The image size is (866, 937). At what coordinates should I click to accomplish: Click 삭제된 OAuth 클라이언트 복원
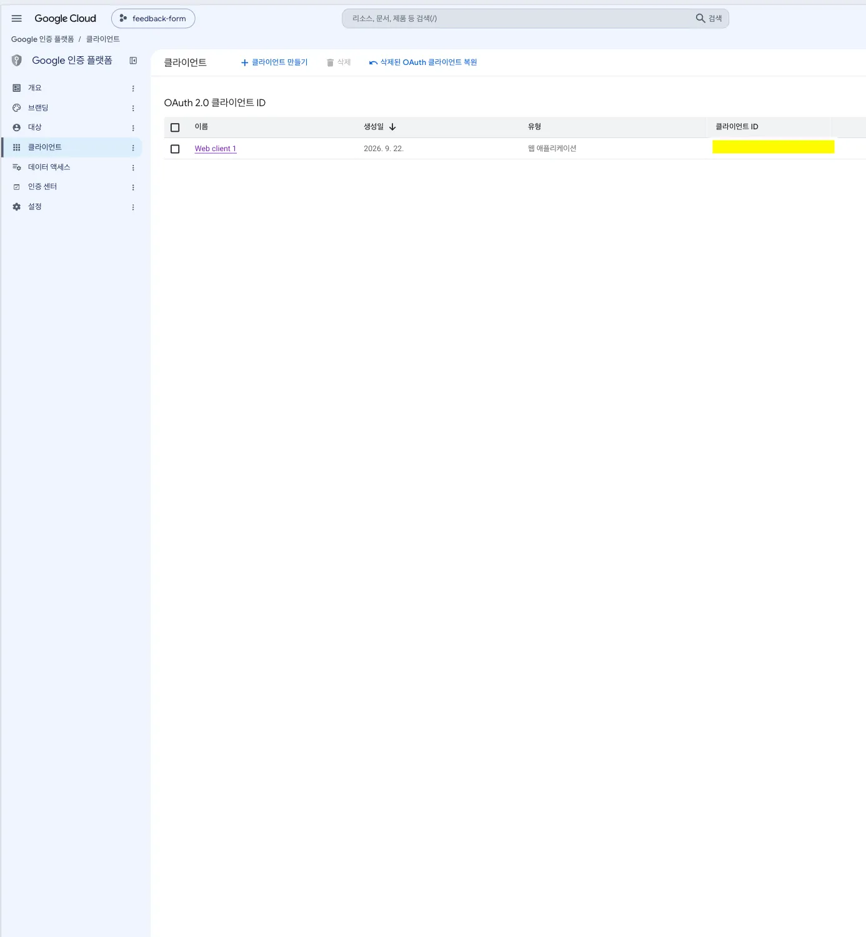(423, 62)
